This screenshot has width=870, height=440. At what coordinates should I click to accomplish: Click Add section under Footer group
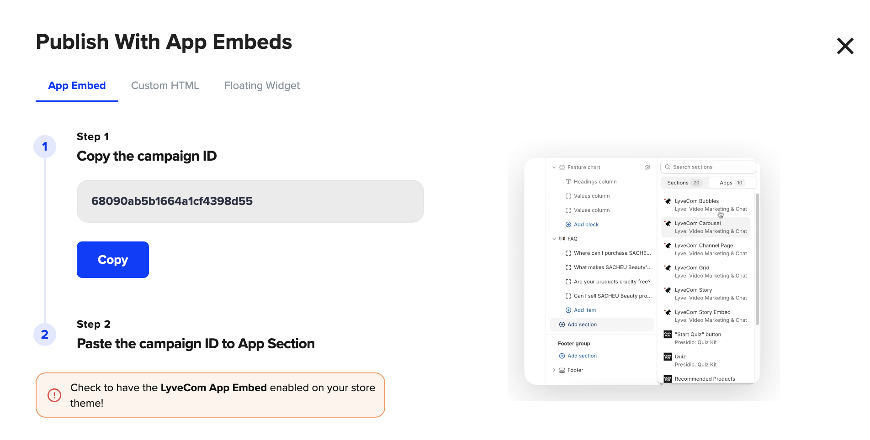(582, 356)
